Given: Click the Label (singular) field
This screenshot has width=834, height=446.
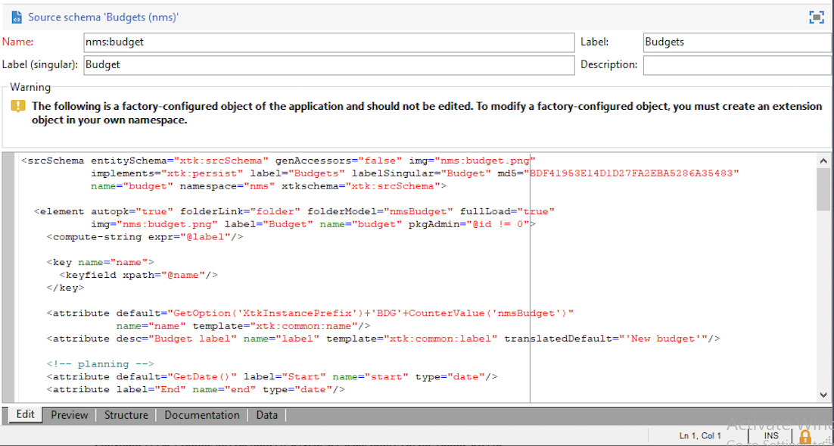Looking at the screenshot, I should [328, 65].
